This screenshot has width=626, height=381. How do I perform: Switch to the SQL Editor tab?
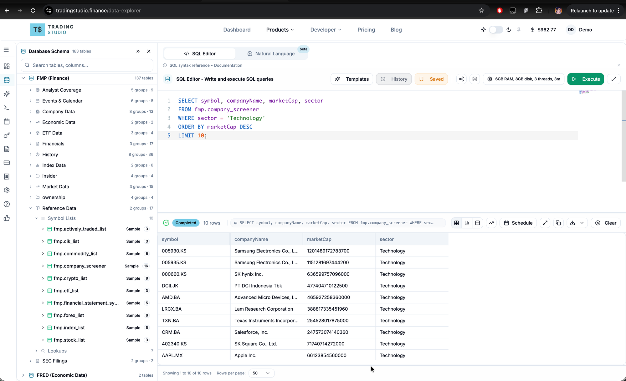pos(200,54)
